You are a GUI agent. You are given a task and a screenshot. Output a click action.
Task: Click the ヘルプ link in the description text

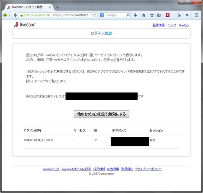(x=41, y=81)
